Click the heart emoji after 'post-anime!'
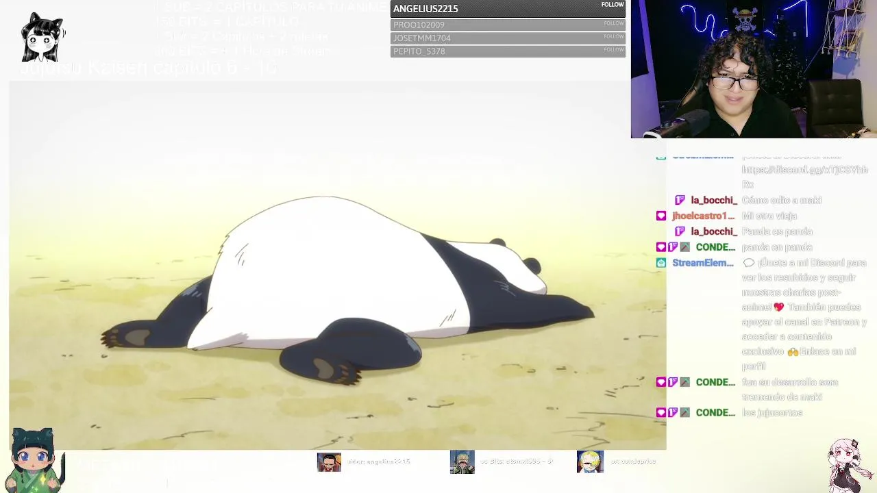The height and width of the screenshot is (493, 877). click(778, 307)
